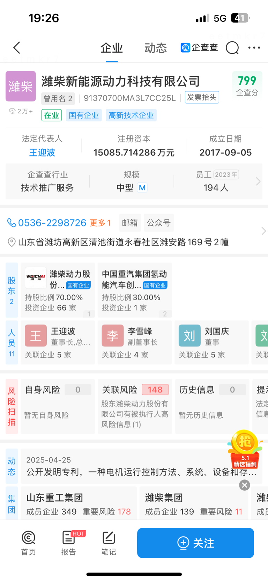Tap 持股比例 30.00% text

[131, 297]
